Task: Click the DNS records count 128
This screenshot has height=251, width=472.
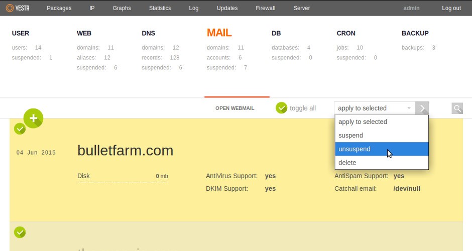Action: (x=175, y=58)
